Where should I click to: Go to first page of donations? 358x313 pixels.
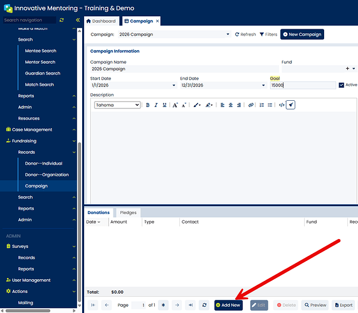point(93,305)
